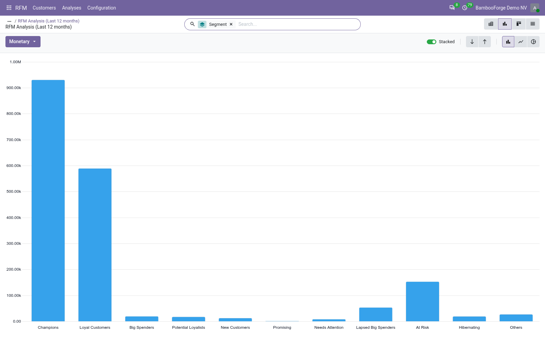This screenshot has width=545, height=340.
Task: Click inside the Search input field
Action: click(297, 24)
